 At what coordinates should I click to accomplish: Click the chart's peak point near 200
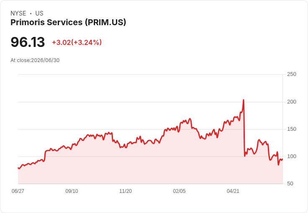click(244, 100)
